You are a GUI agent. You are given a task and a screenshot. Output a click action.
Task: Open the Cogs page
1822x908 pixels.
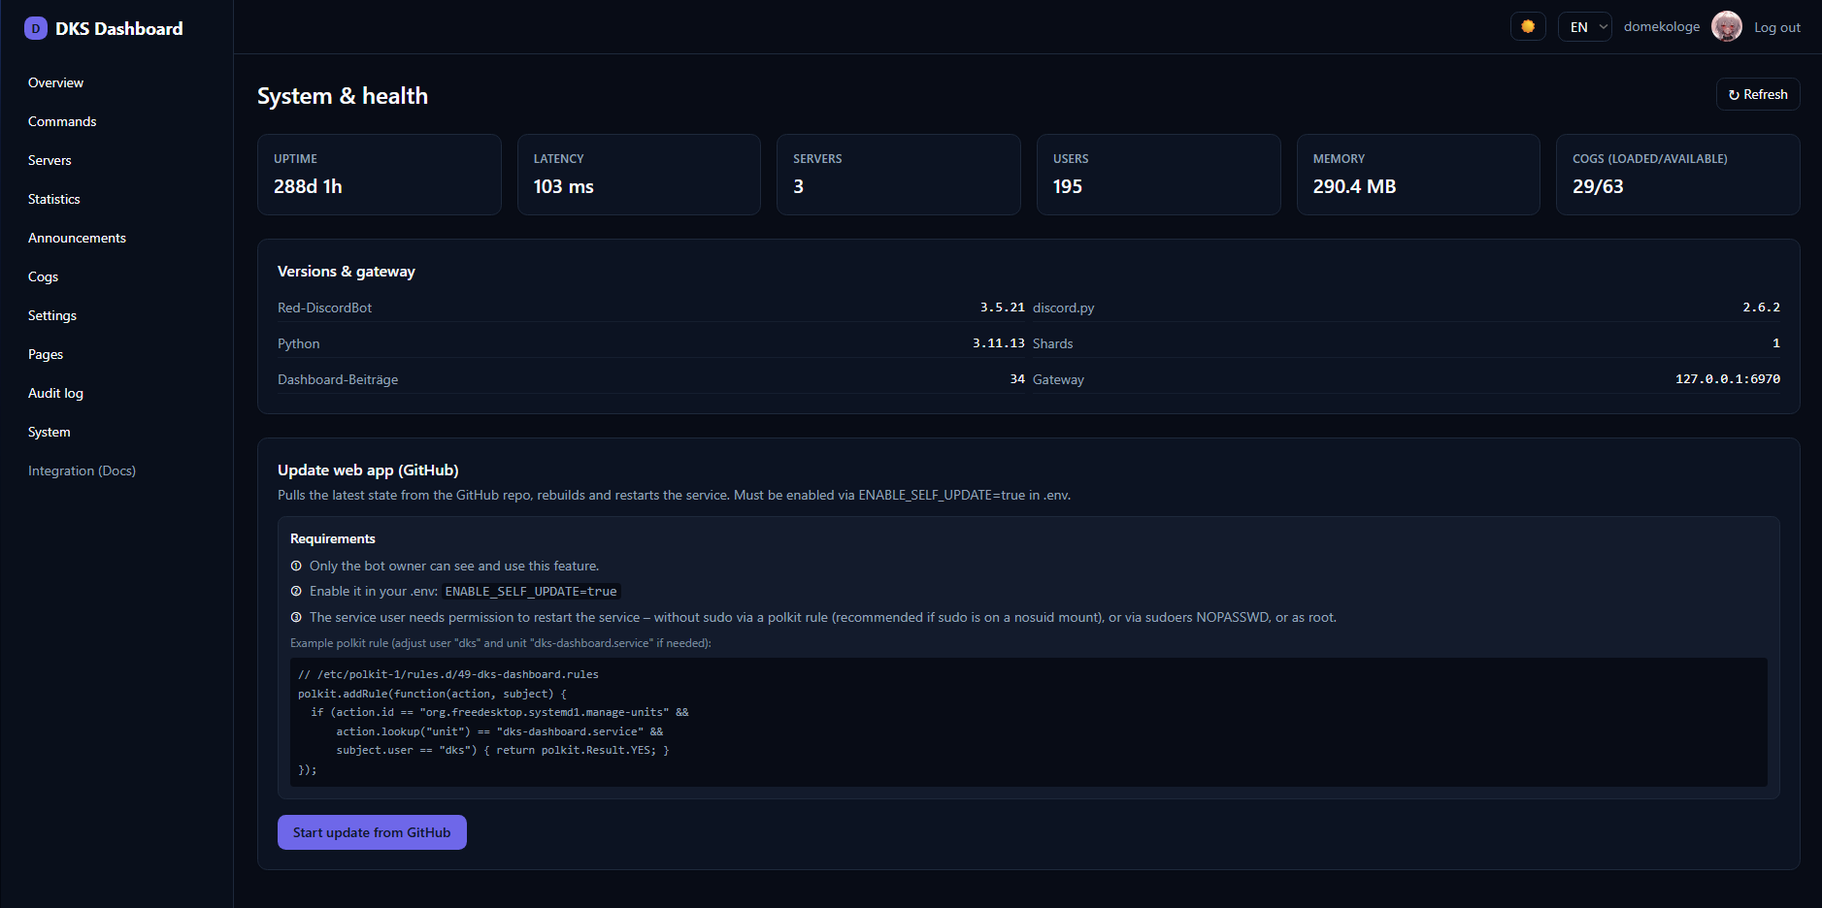coord(43,276)
